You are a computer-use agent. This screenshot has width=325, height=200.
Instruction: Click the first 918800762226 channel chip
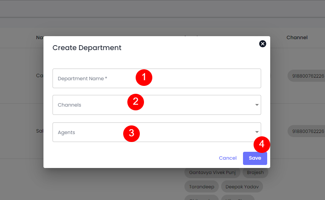point(307,76)
